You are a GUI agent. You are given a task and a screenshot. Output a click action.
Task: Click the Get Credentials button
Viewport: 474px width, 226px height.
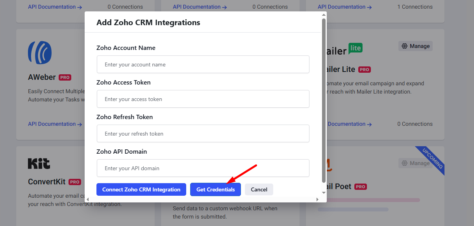215,189
